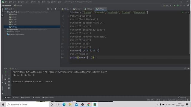Go to next highlighted problem arrow
Screen dimensions: 191x107
[189, 12]
